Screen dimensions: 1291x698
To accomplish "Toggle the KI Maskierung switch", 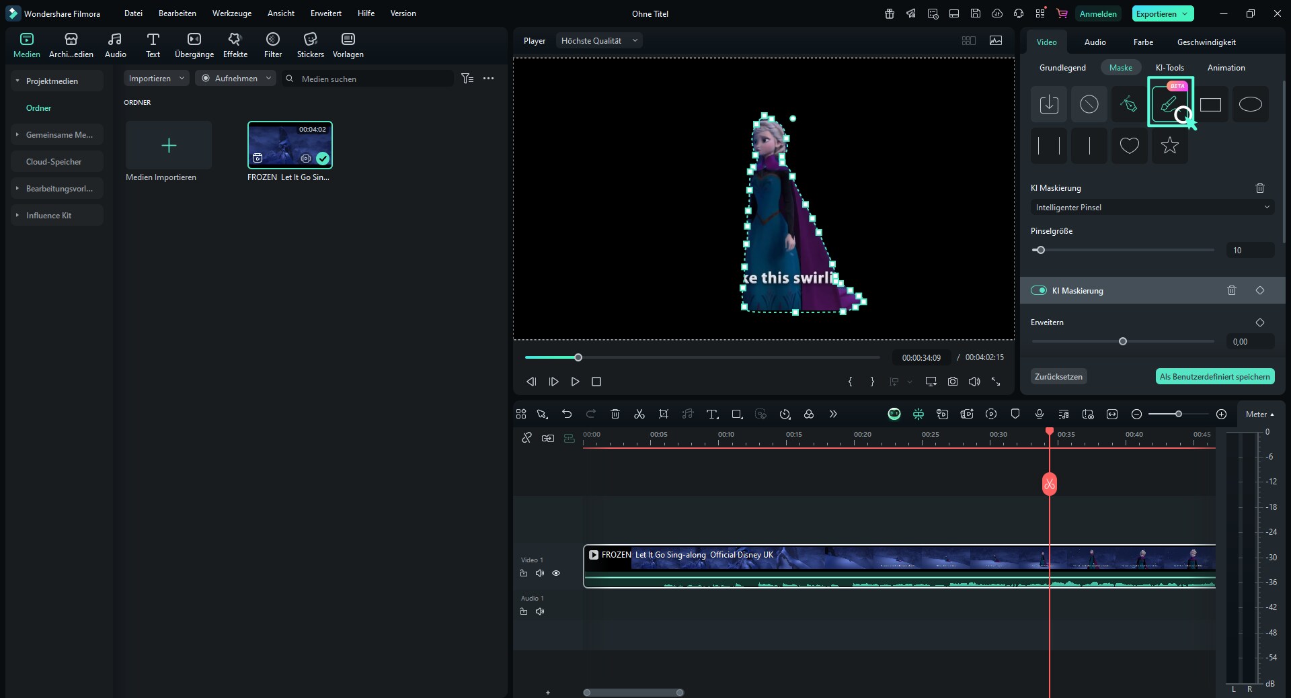I will pos(1039,291).
